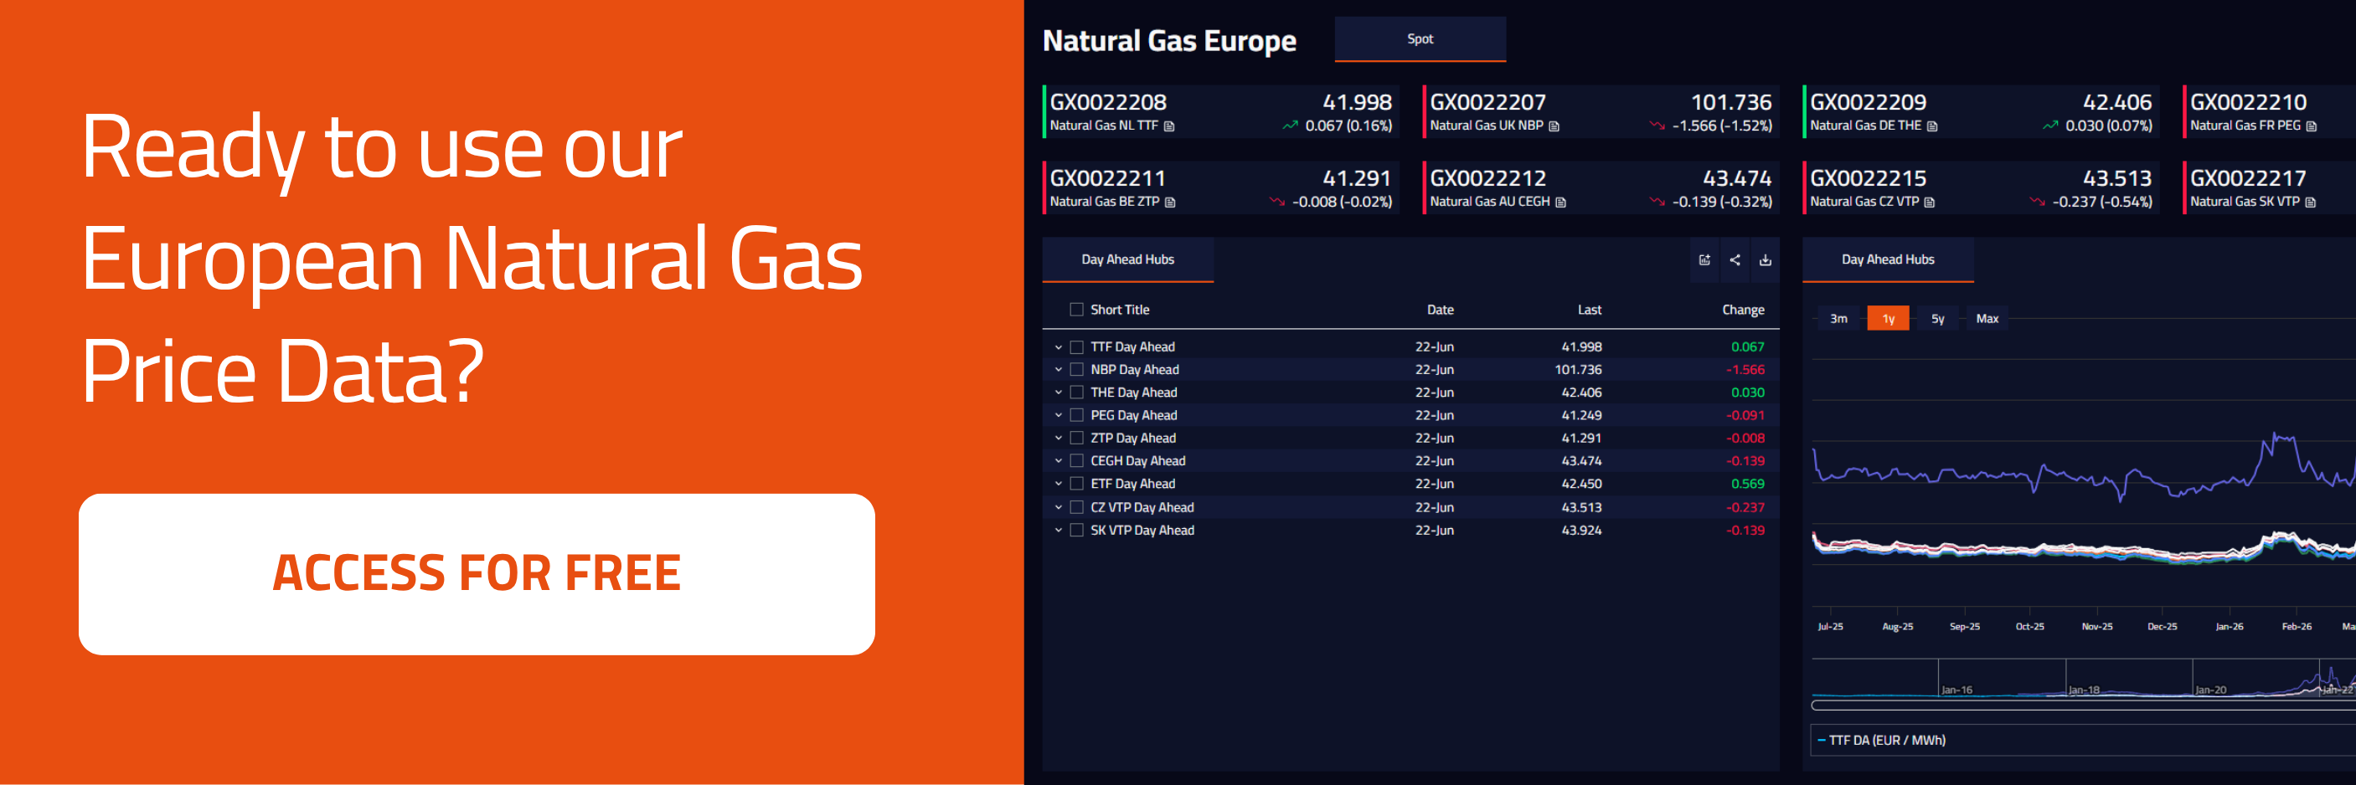This screenshot has width=2356, height=785.
Task: Check the NBP Day Ahead row checkbox
Action: pyautogui.click(x=1076, y=370)
